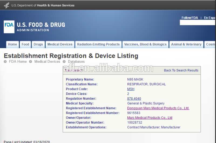Open the Food navigation tab
The width and height of the screenshot is (216, 143).
[x=25, y=44]
